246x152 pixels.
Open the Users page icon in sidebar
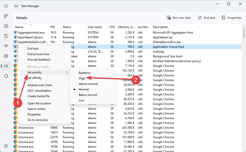tap(6, 56)
